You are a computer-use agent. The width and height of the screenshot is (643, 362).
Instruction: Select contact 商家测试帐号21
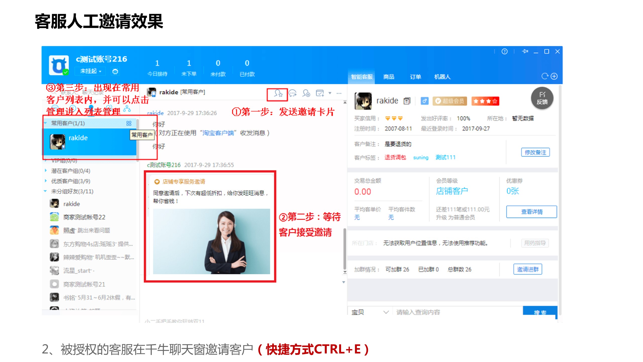point(89,284)
